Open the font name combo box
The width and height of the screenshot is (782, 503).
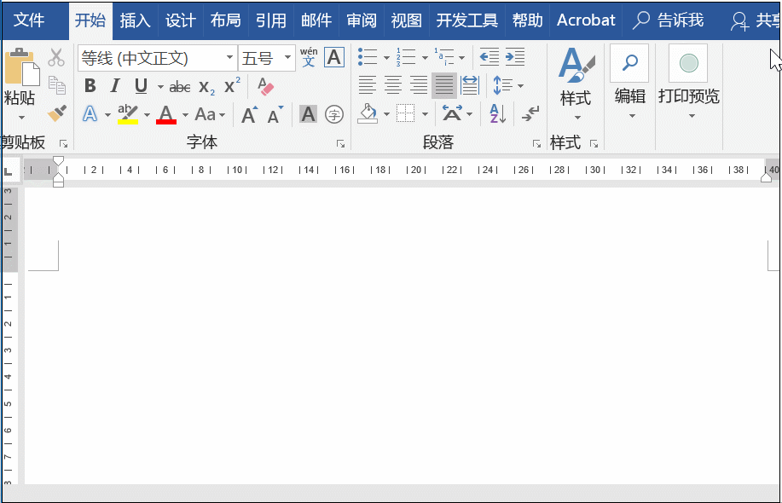click(158, 58)
